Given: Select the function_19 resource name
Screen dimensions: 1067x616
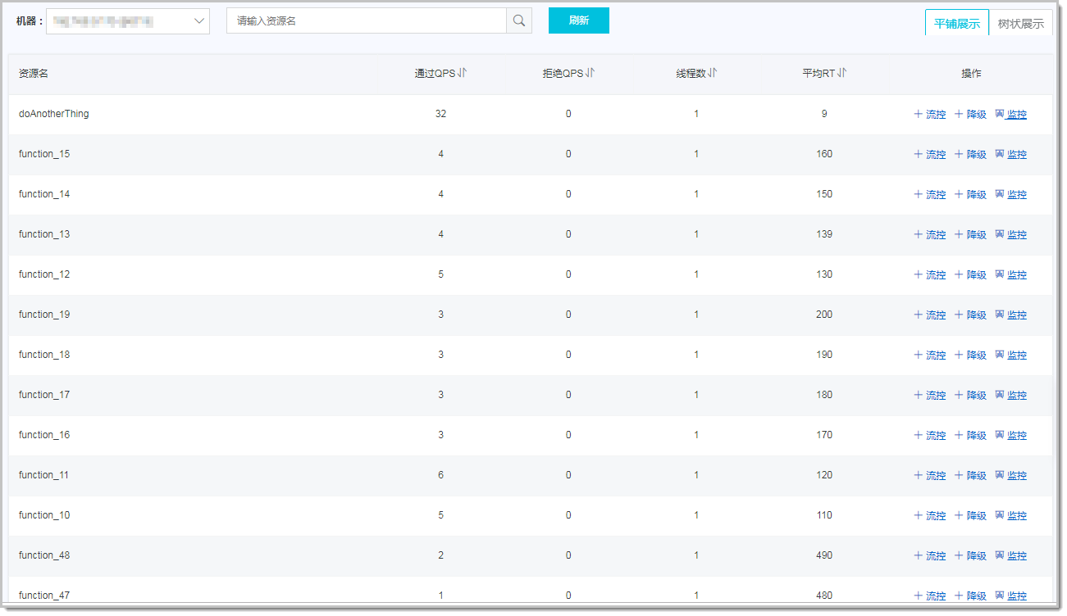Looking at the screenshot, I should [x=44, y=315].
